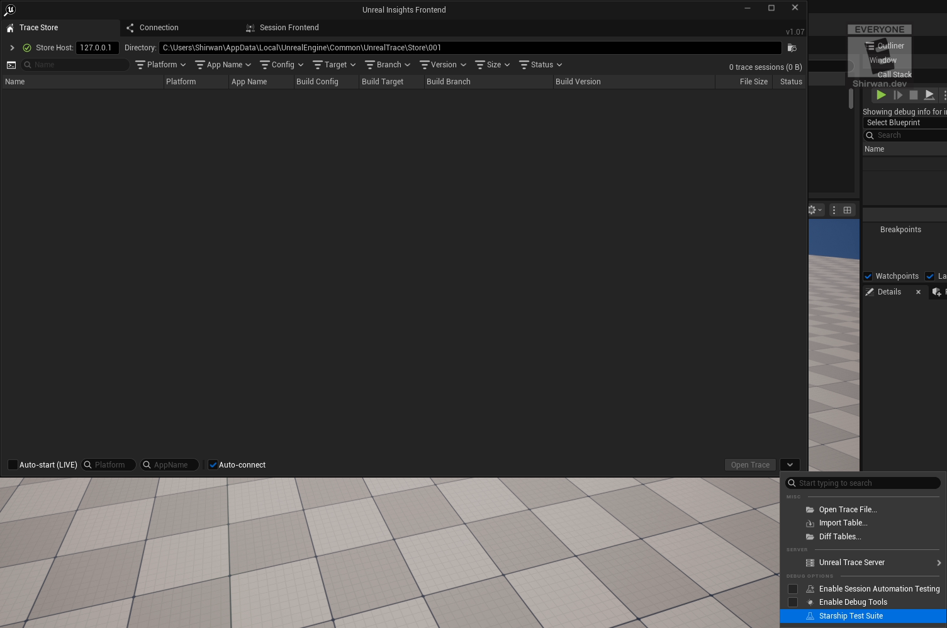Uncheck the Watchpoints checkbox in editor

pos(868,276)
